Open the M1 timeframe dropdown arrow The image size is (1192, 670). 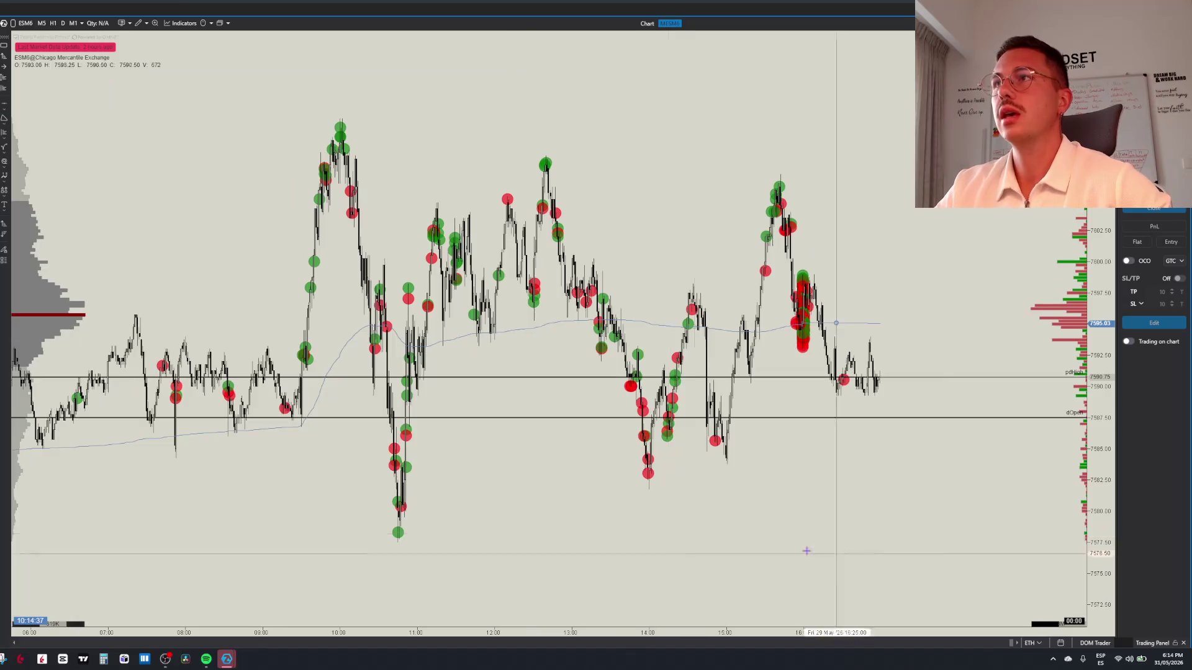tap(81, 23)
